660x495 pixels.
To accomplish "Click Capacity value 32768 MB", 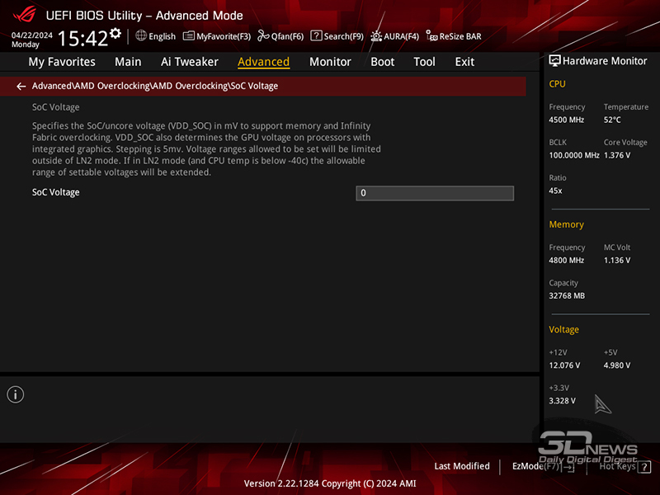I will coord(567,296).
